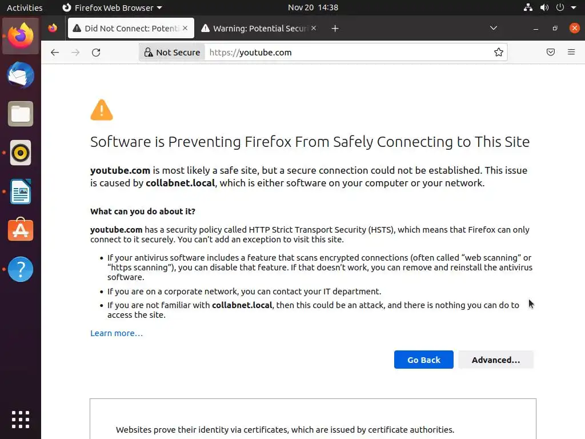
Task: Launch Rhythmbox from the dock
Action: (21, 153)
